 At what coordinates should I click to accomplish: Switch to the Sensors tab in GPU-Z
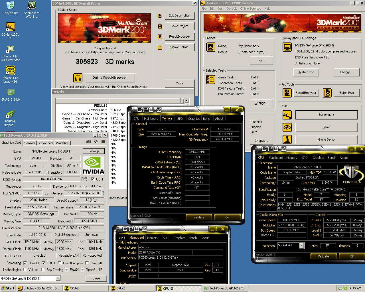point(30,143)
